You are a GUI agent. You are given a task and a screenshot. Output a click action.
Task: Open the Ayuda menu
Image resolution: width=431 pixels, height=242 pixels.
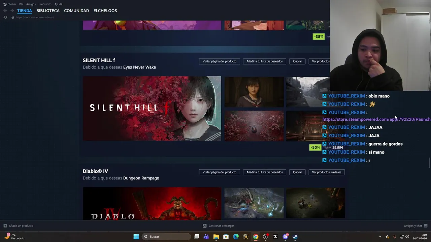pos(58,4)
